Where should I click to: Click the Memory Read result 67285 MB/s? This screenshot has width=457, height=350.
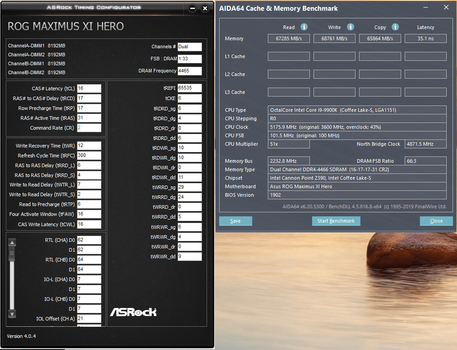tap(289, 38)
